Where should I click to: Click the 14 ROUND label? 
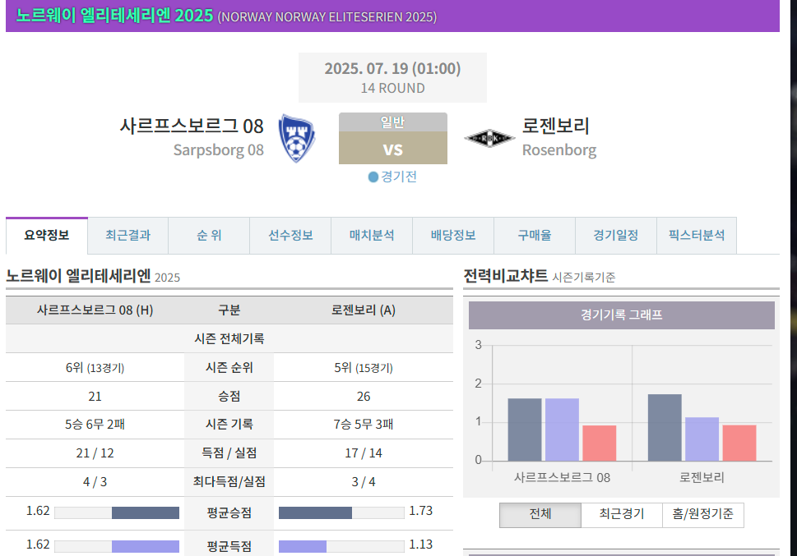392,89
